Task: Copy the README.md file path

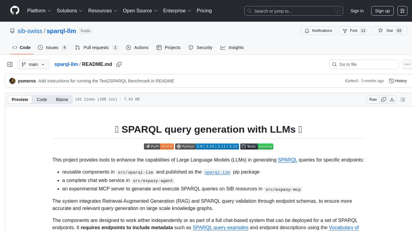Action: [x=119, y=64]
